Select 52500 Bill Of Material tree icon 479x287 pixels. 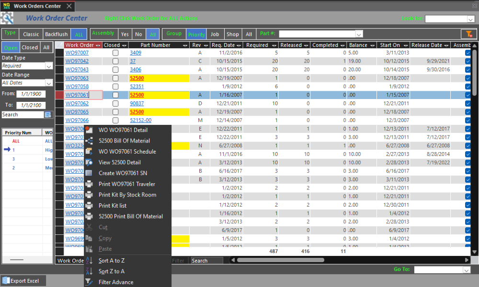(x=89, y=141)
